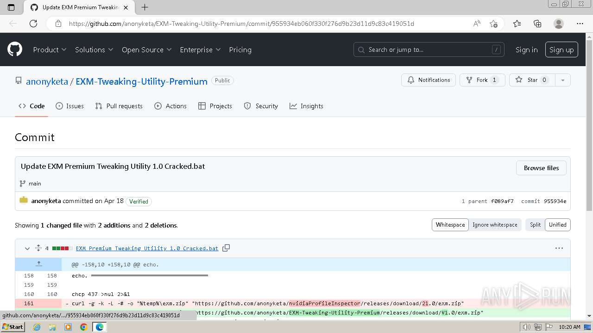Click the taskbar clock 10:20 AM

click(569, 327)
